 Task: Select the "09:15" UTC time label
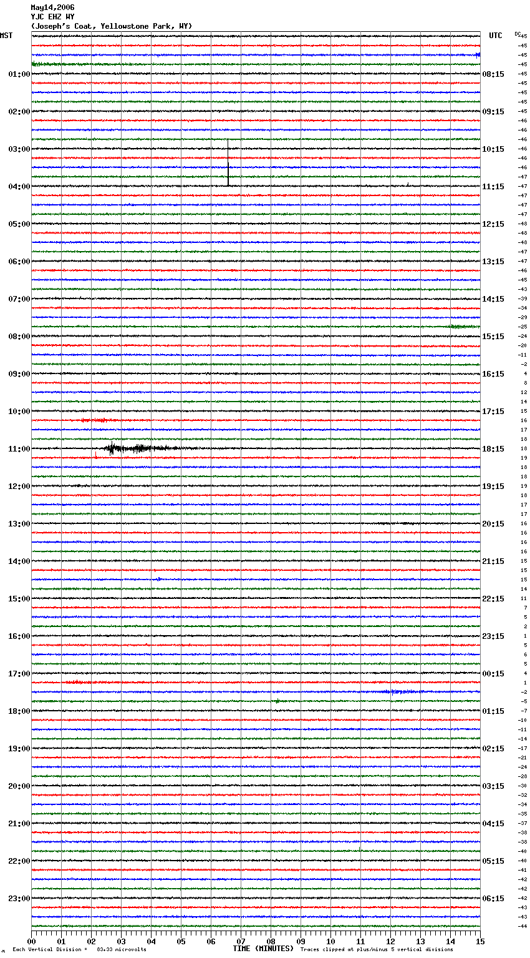(x=493, y=112)
